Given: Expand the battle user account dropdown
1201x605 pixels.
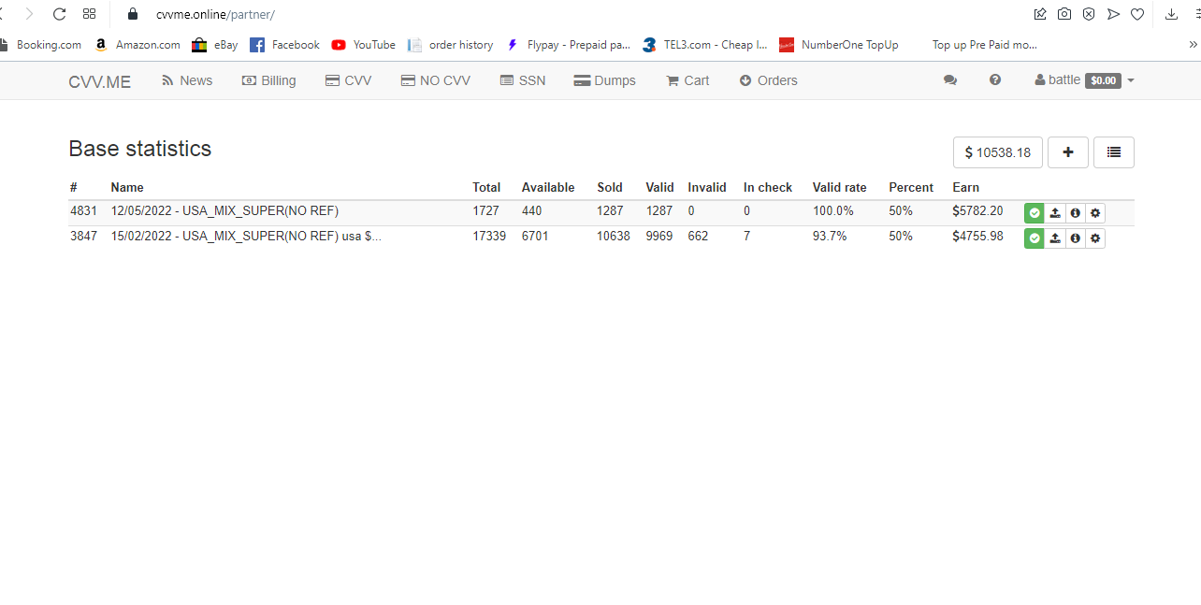Looking at the screenshot, I should 1084,80.
